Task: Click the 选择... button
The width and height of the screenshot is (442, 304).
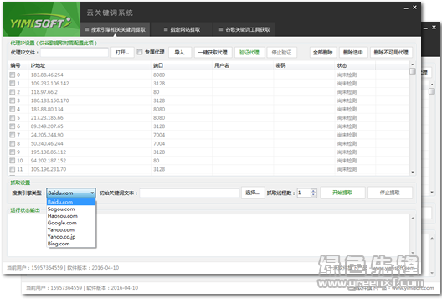Action: pos(253,193)
